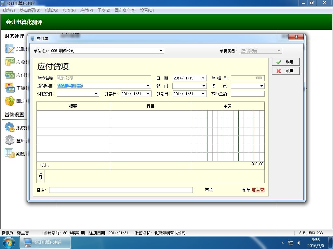Expand the 单据类型 dropdown
Screen dimensions: 333x249
[279, 51]
